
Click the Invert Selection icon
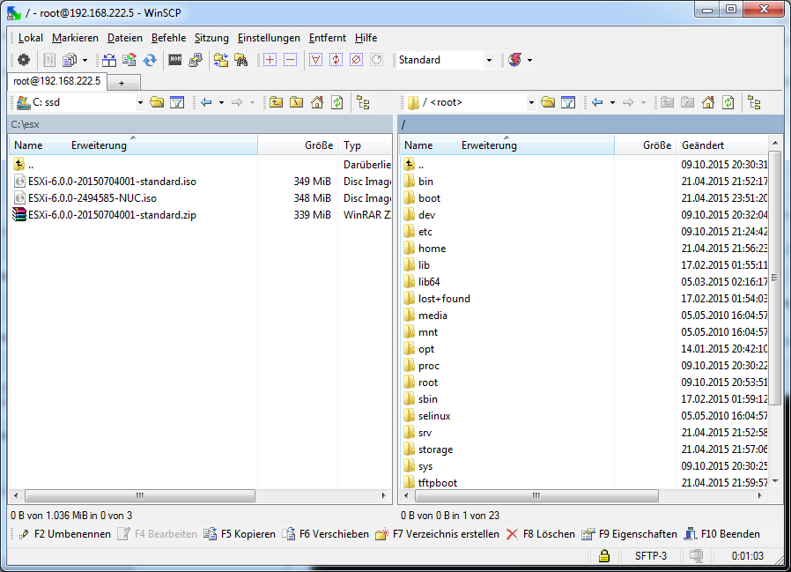click(336, 60)
